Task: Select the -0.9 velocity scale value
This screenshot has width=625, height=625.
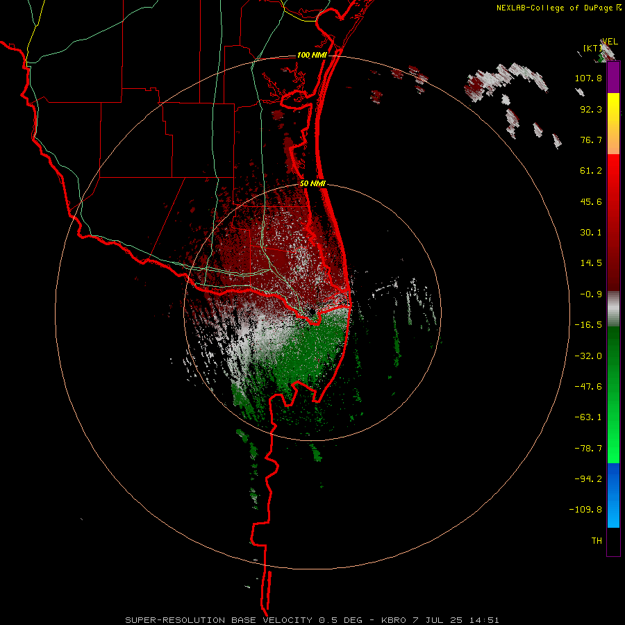Action: 591,294
